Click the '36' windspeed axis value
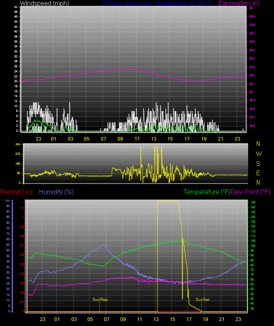This screenshot has width=274, height=326. click(16, 41)
